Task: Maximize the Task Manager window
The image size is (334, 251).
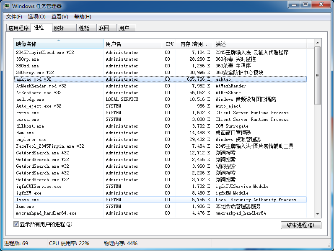Action: [306, 5]
